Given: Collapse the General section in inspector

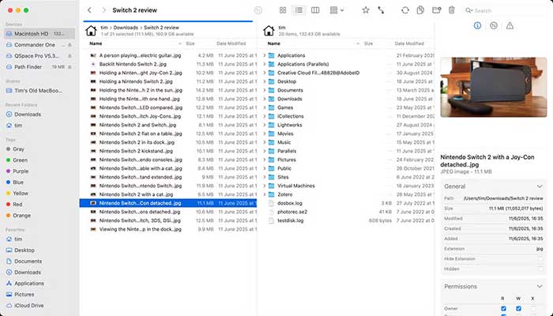Looking at the screenshot, I should click(540, 186).
